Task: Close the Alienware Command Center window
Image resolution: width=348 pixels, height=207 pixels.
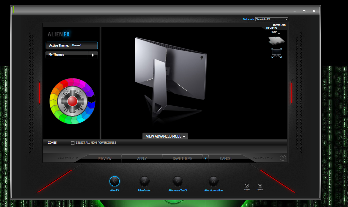Action: pyautogui.click(x=313, y=11)
